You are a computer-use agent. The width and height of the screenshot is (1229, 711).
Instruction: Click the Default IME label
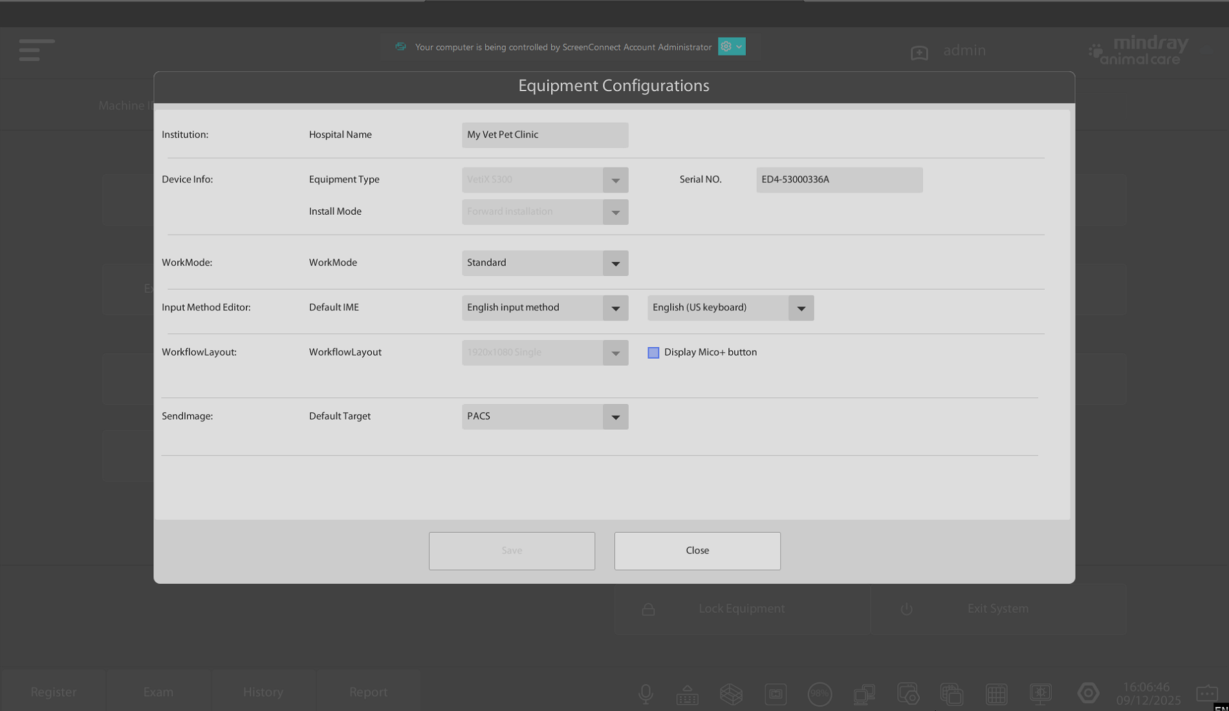(x=334, y=308)
